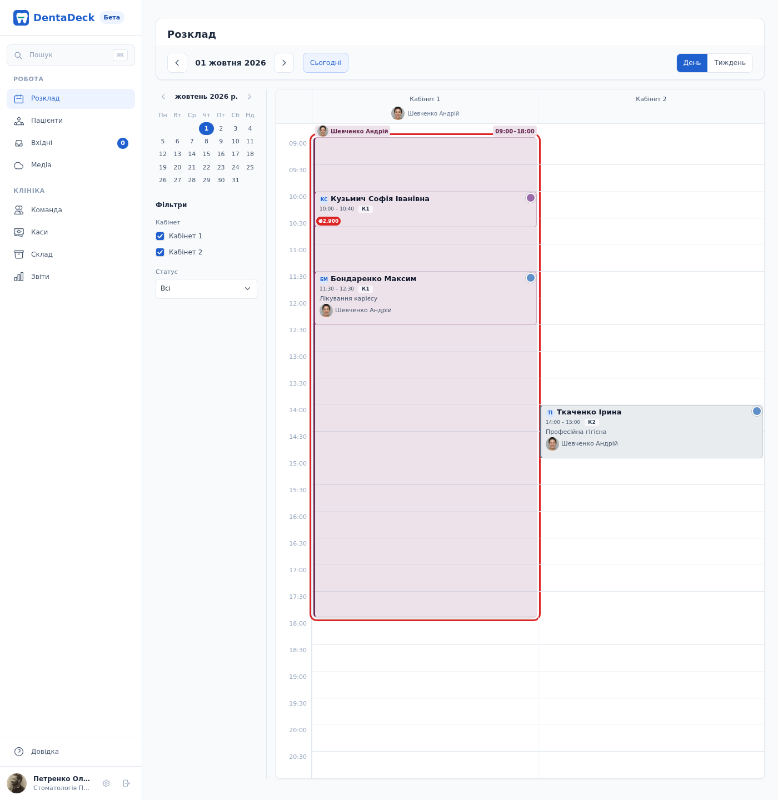The width and height of the screenshot is (778, 800).
Task: Open Бондаренко Максим appointment card
Action: (x=426, y=298)
